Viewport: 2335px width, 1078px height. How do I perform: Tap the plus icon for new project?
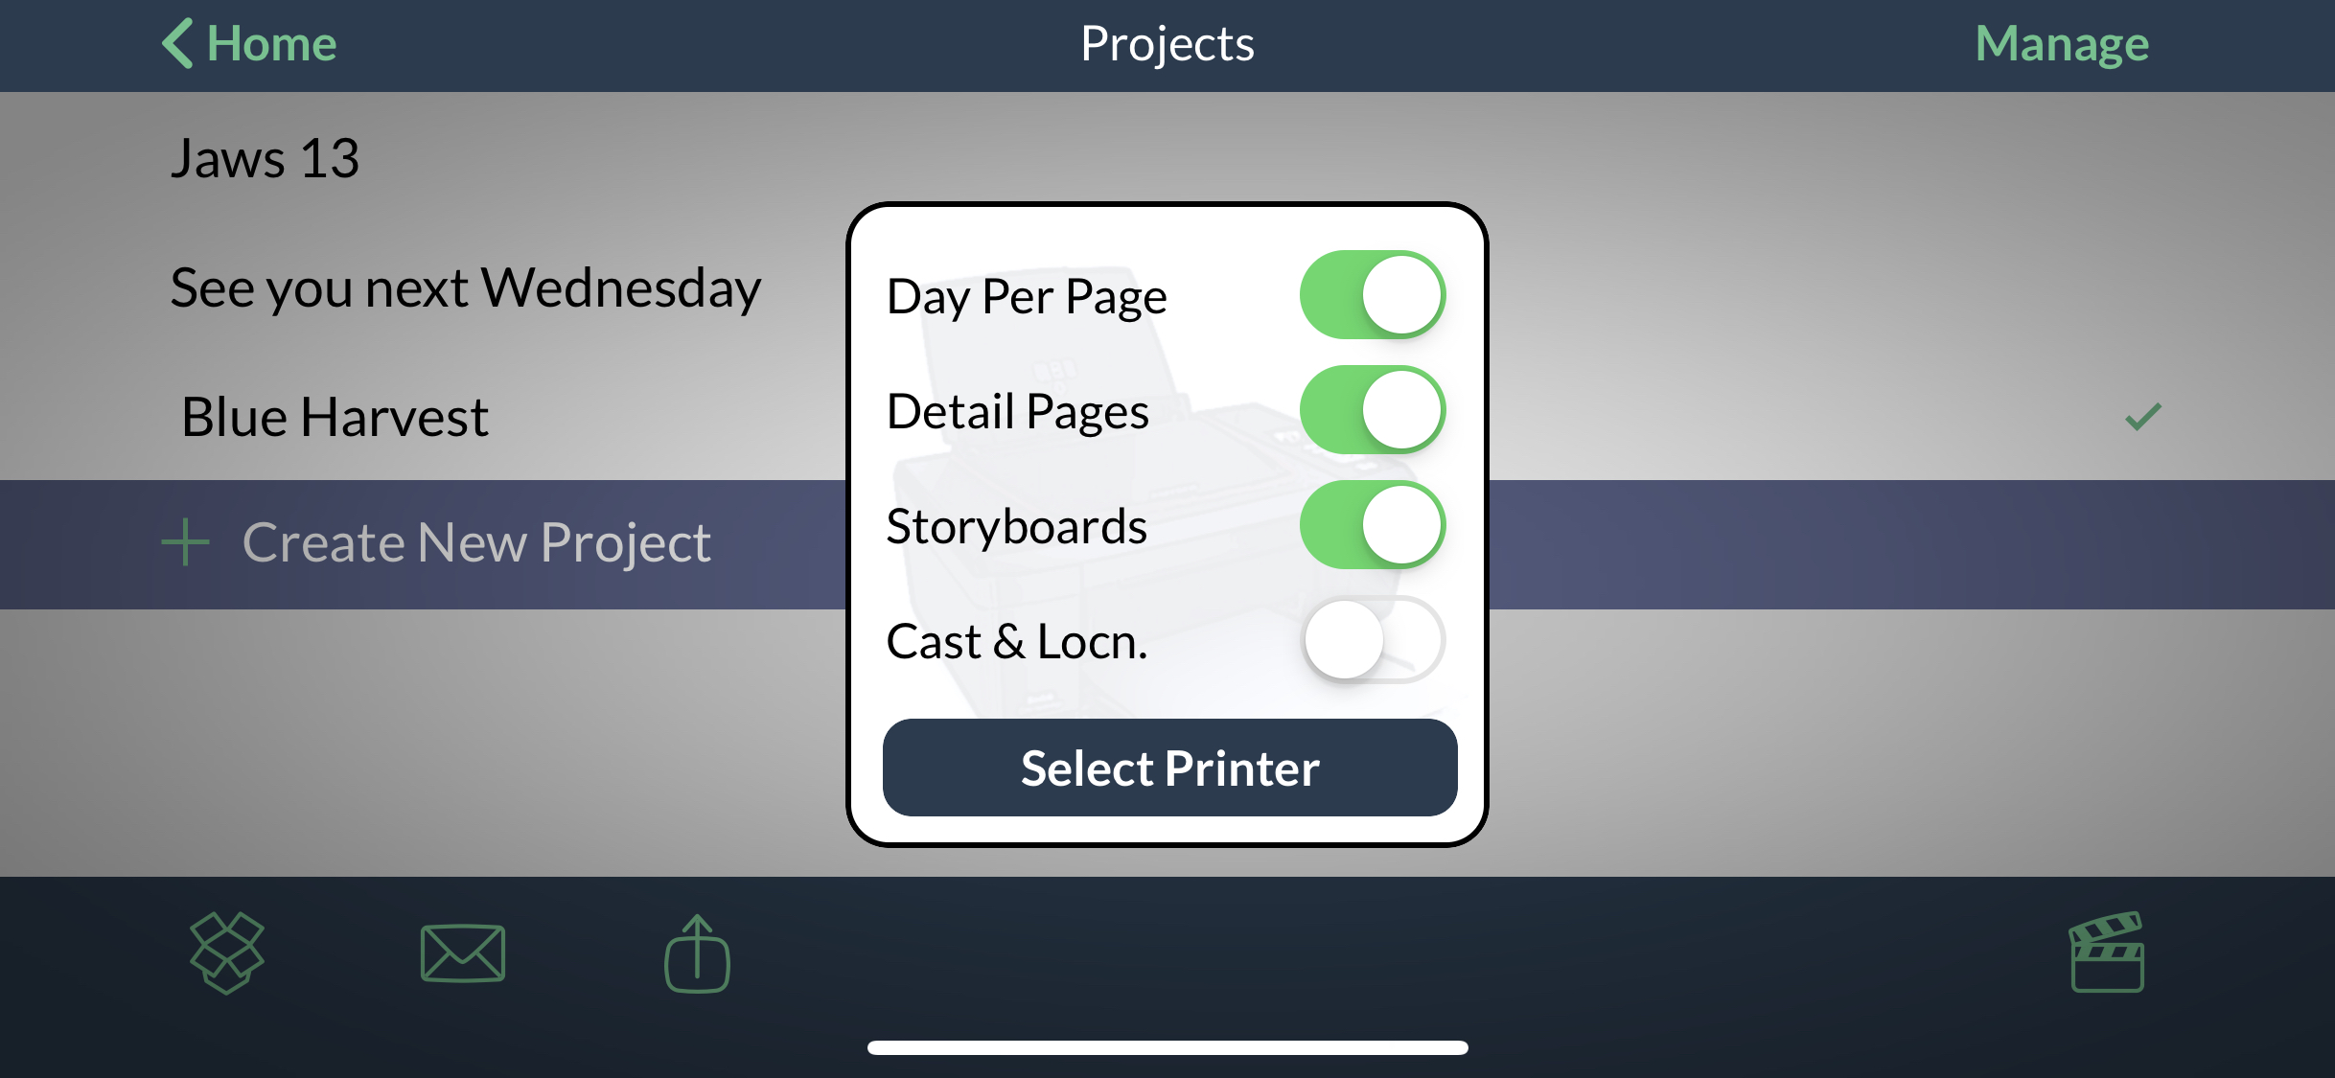pyautogui.click(x=185, y=542)
